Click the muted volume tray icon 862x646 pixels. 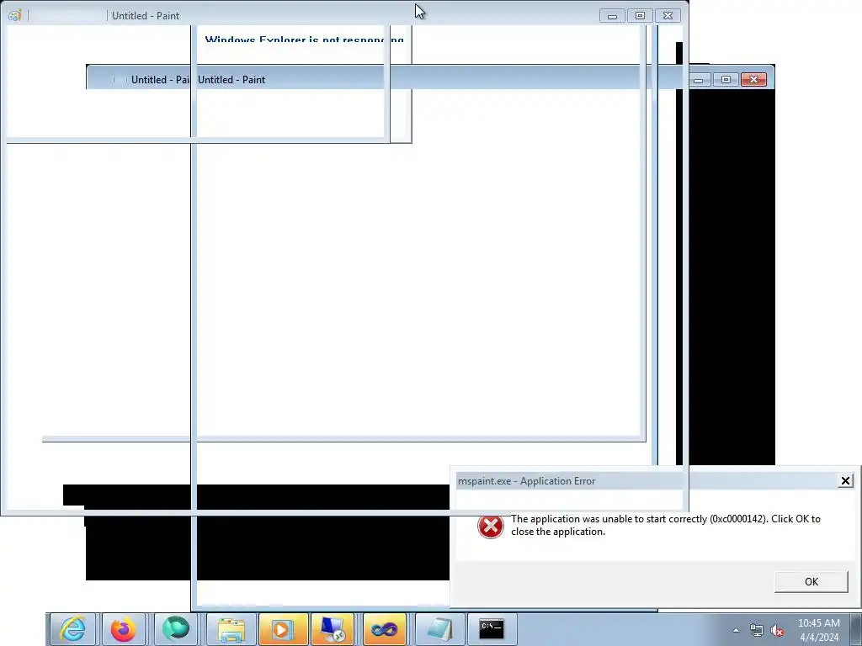pyautogui.click(x=777, y=630)
